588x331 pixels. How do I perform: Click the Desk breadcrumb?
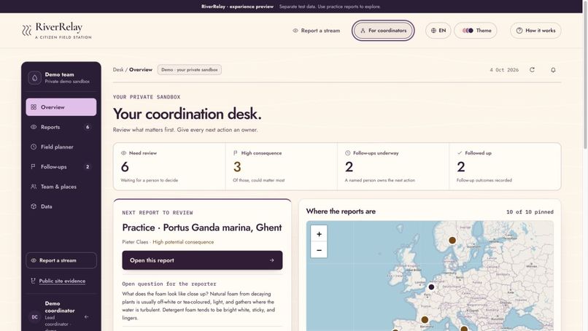(x=118, y=70)
